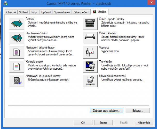Click the 'Uživatelská nastavení' heading text
This screenshot has height=129, width=157.
click(112, 76)
